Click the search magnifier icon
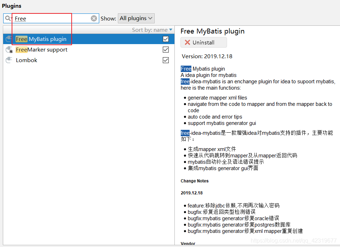The width and height of the screenshot is (340, 247). [8, 18]
